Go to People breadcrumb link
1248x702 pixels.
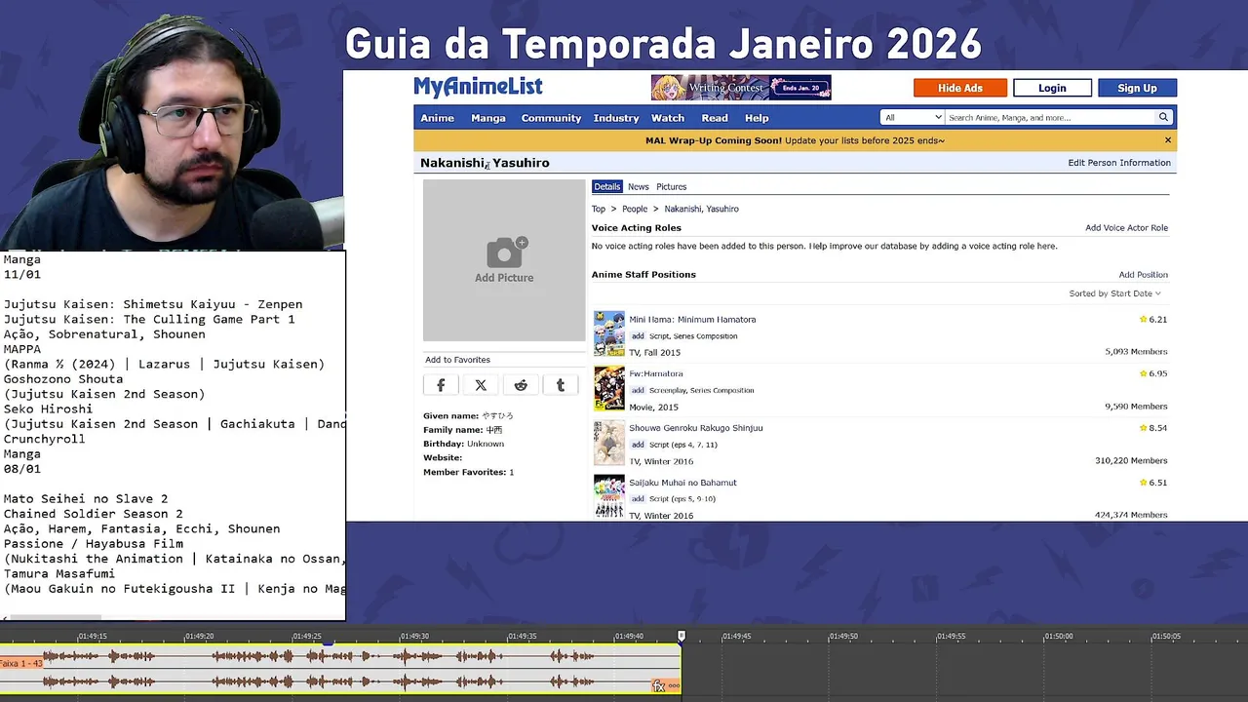pos(635,209)
